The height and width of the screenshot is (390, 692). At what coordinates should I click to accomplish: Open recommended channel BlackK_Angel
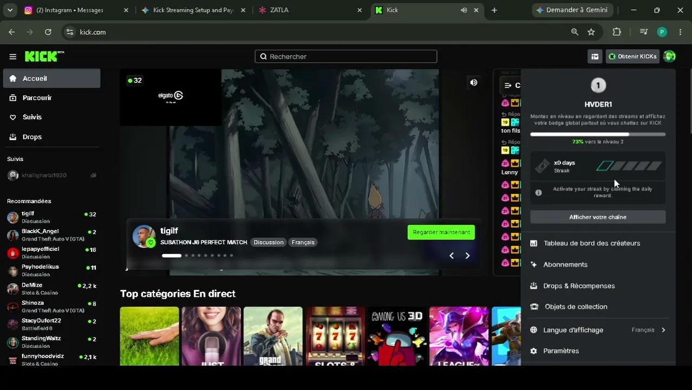[x=52, y=235]
